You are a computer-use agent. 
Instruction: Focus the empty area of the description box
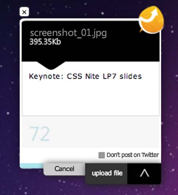[91, 99]
